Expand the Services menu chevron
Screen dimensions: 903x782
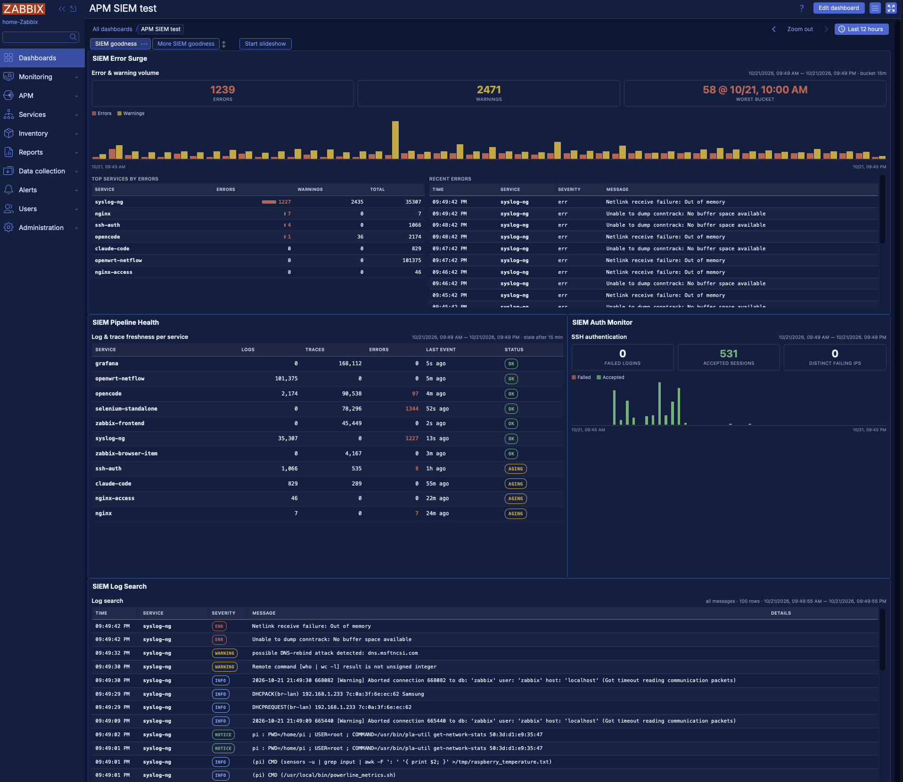click(76, 115)
